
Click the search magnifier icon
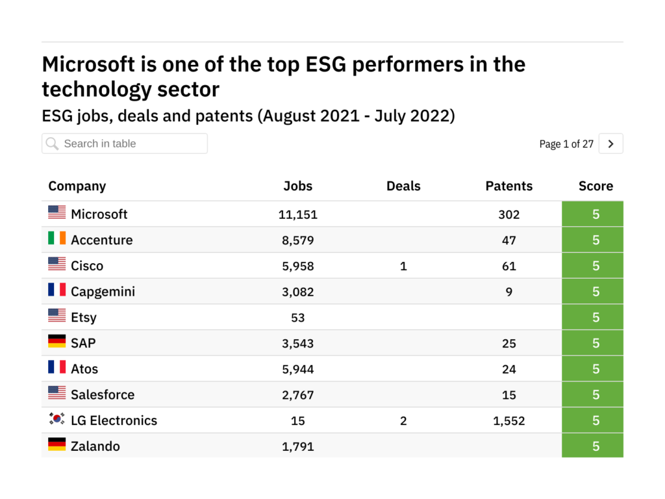pos(53,144)
